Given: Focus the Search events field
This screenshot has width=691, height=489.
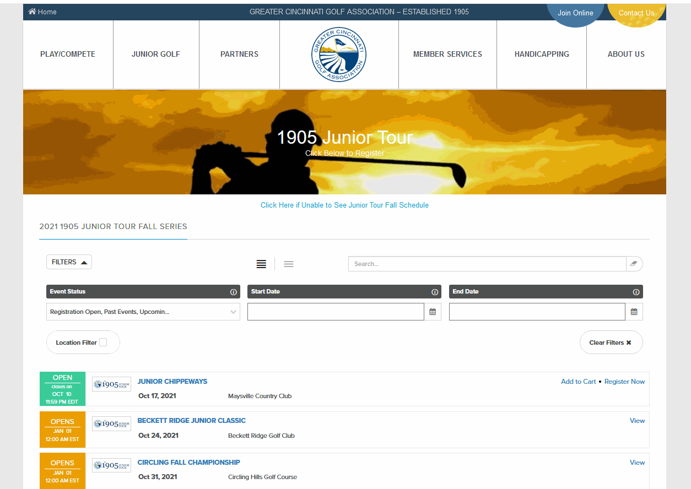Looking at the screenshot, I should 487,264.
